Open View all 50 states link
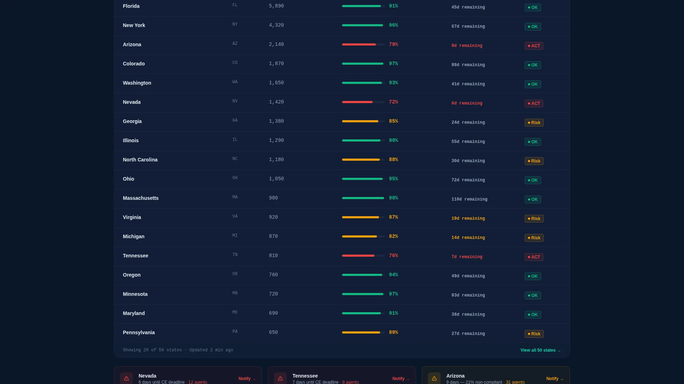This screenshot has width=684, height=384. [540, 350]
